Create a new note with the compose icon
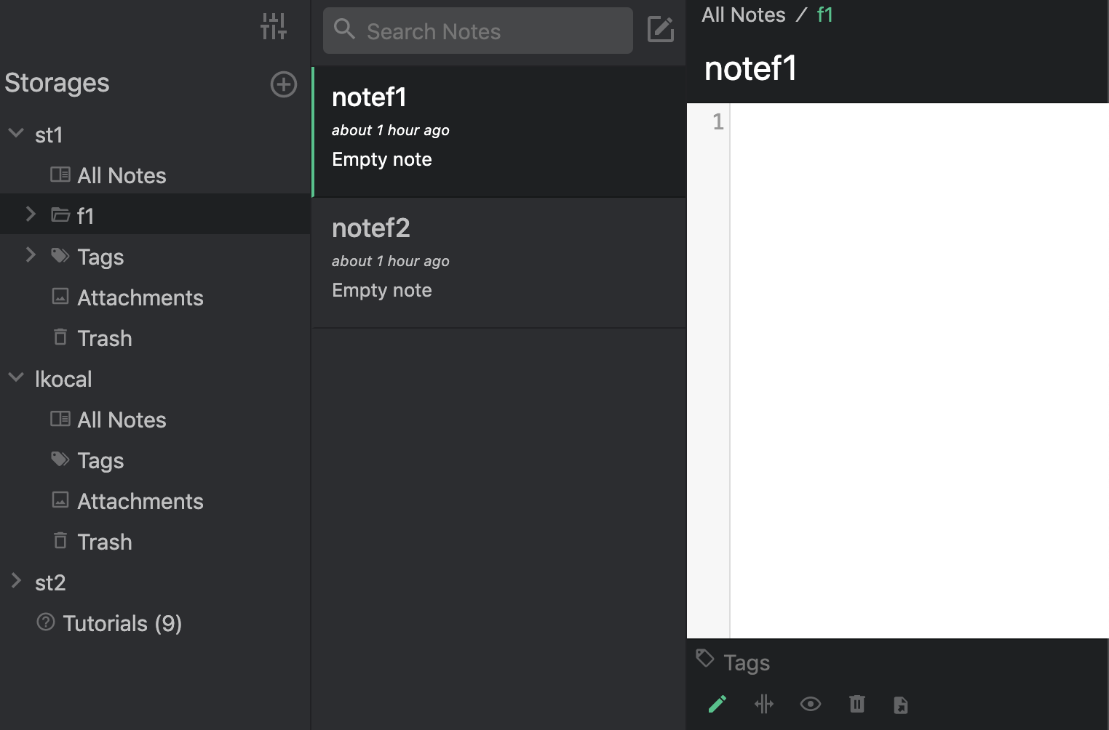Screen dimensions: 1109x730 (659, 31)
